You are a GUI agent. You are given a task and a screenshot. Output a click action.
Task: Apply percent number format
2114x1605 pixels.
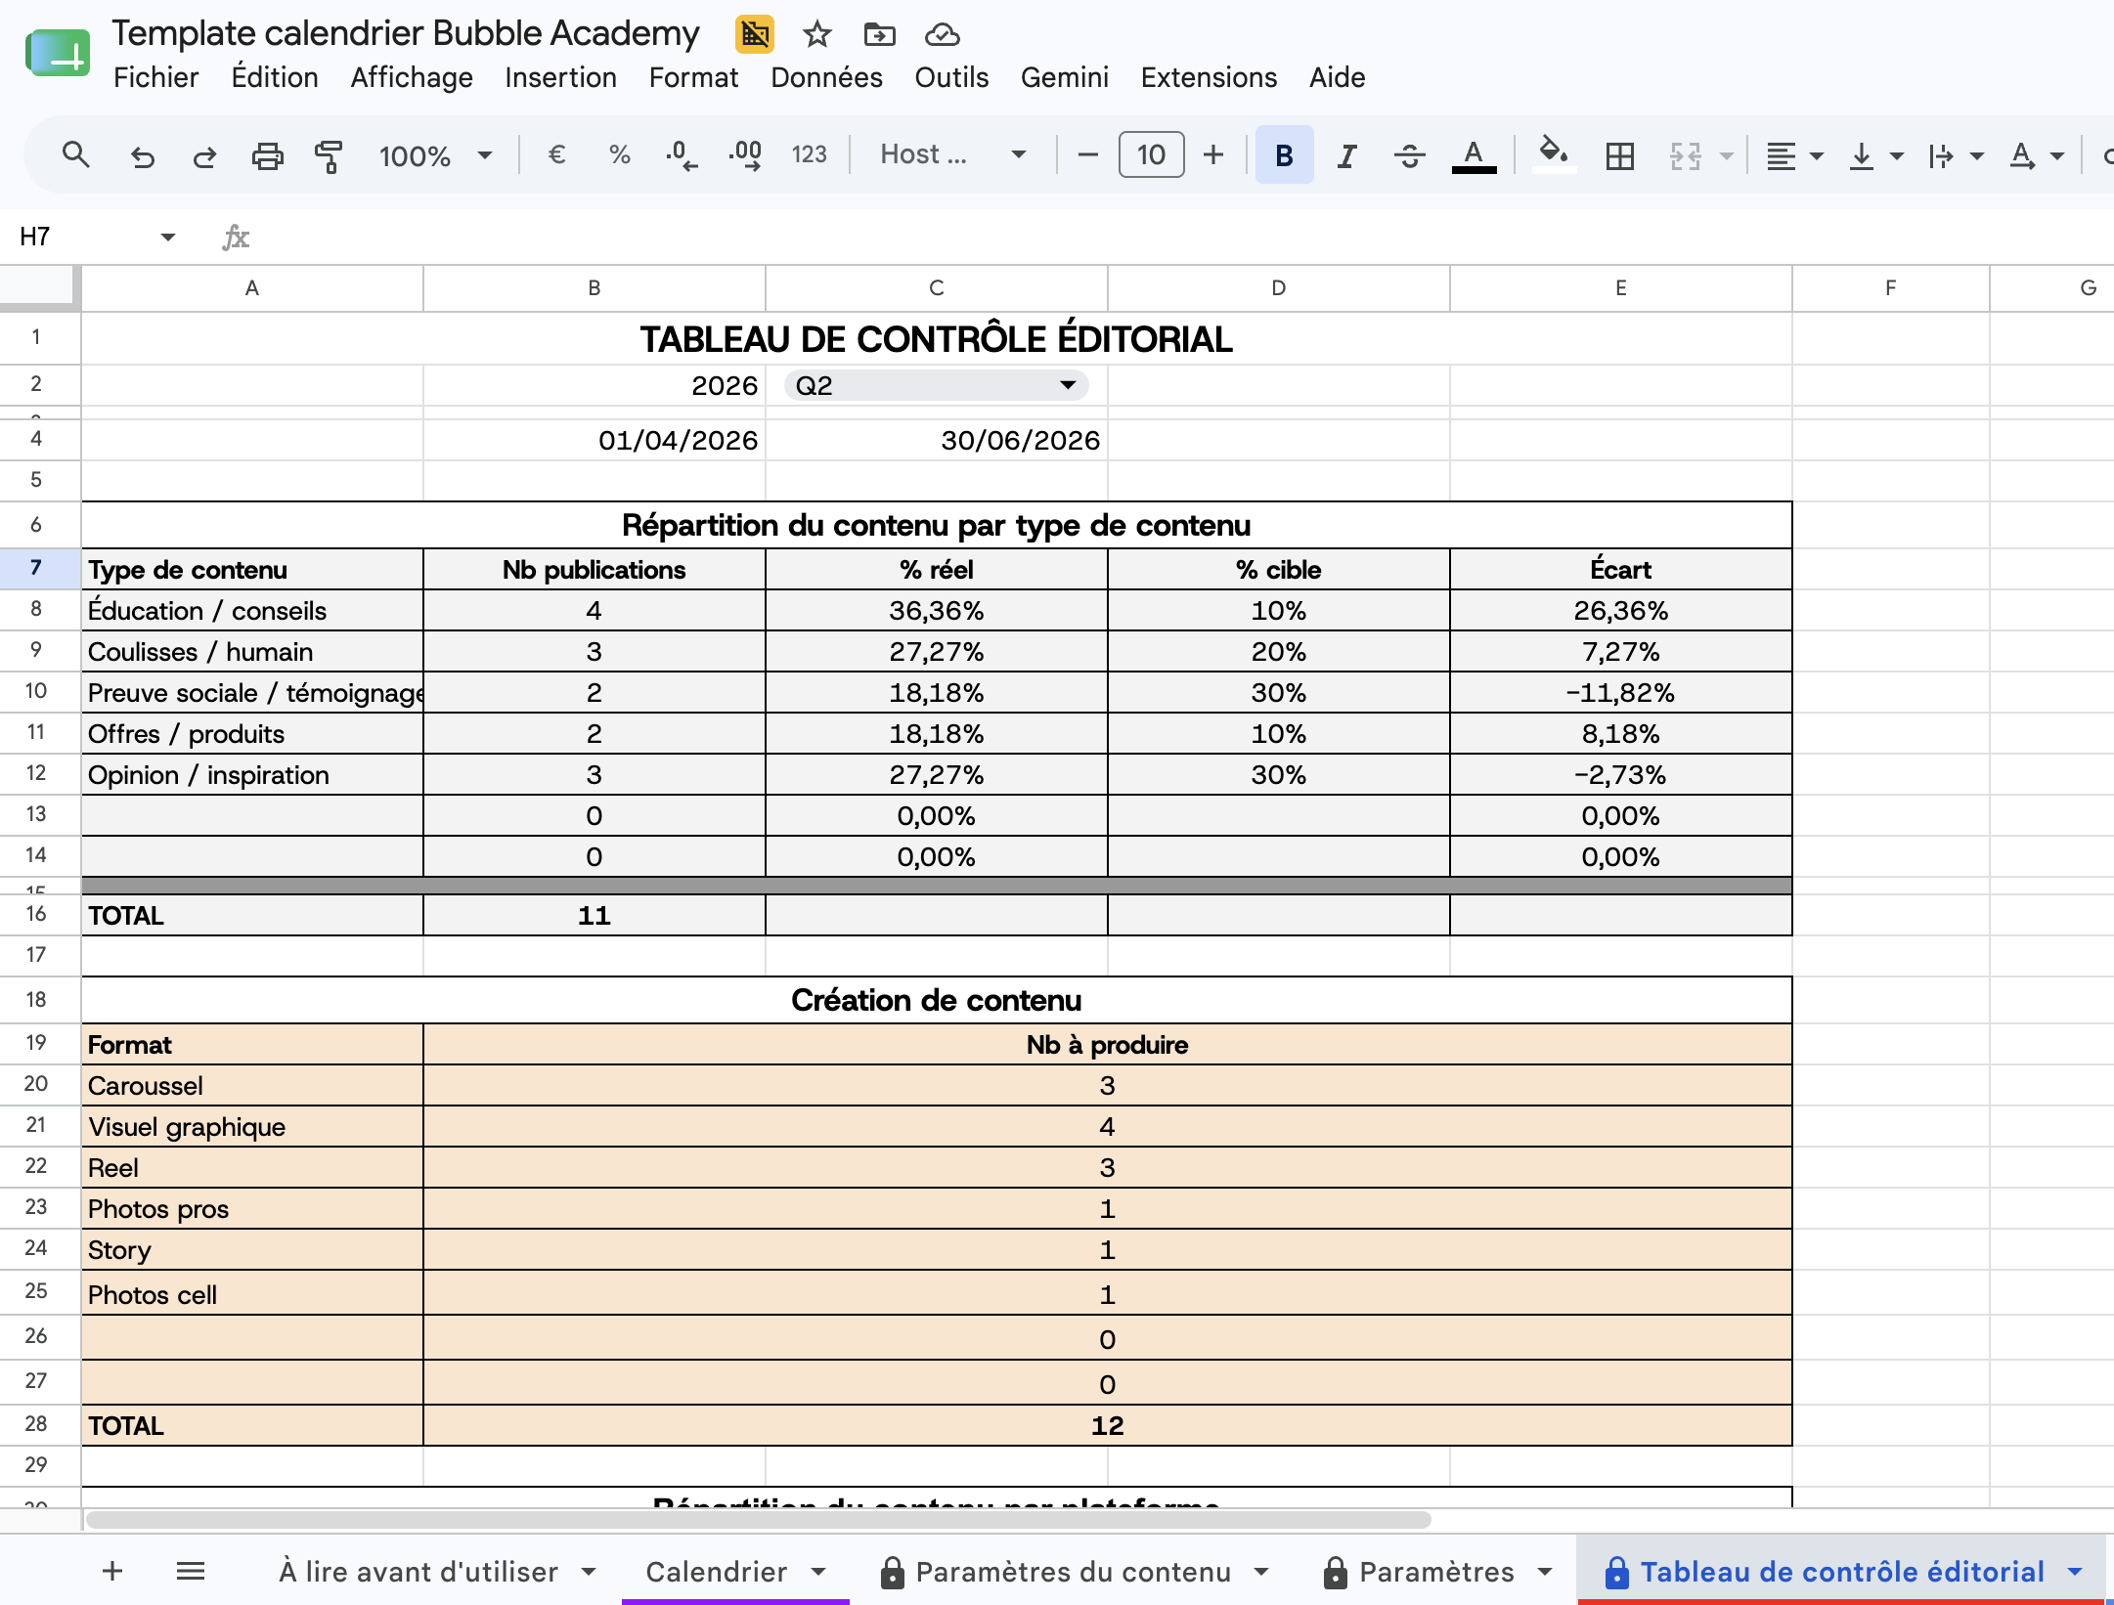coord(619,155)
